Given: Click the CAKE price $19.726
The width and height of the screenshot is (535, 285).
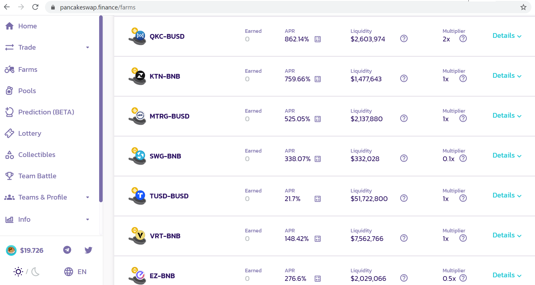Looking at the screenshot, I should 32,250.
